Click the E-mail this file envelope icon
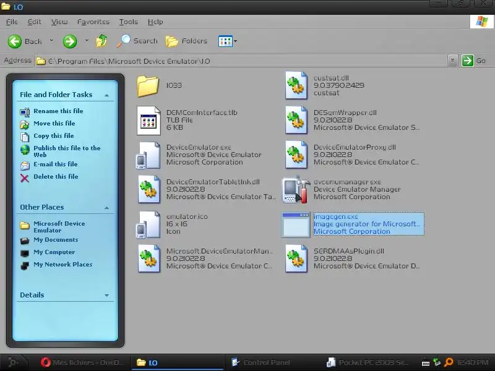This screenshot has height=371, width=495. [25, 165]
